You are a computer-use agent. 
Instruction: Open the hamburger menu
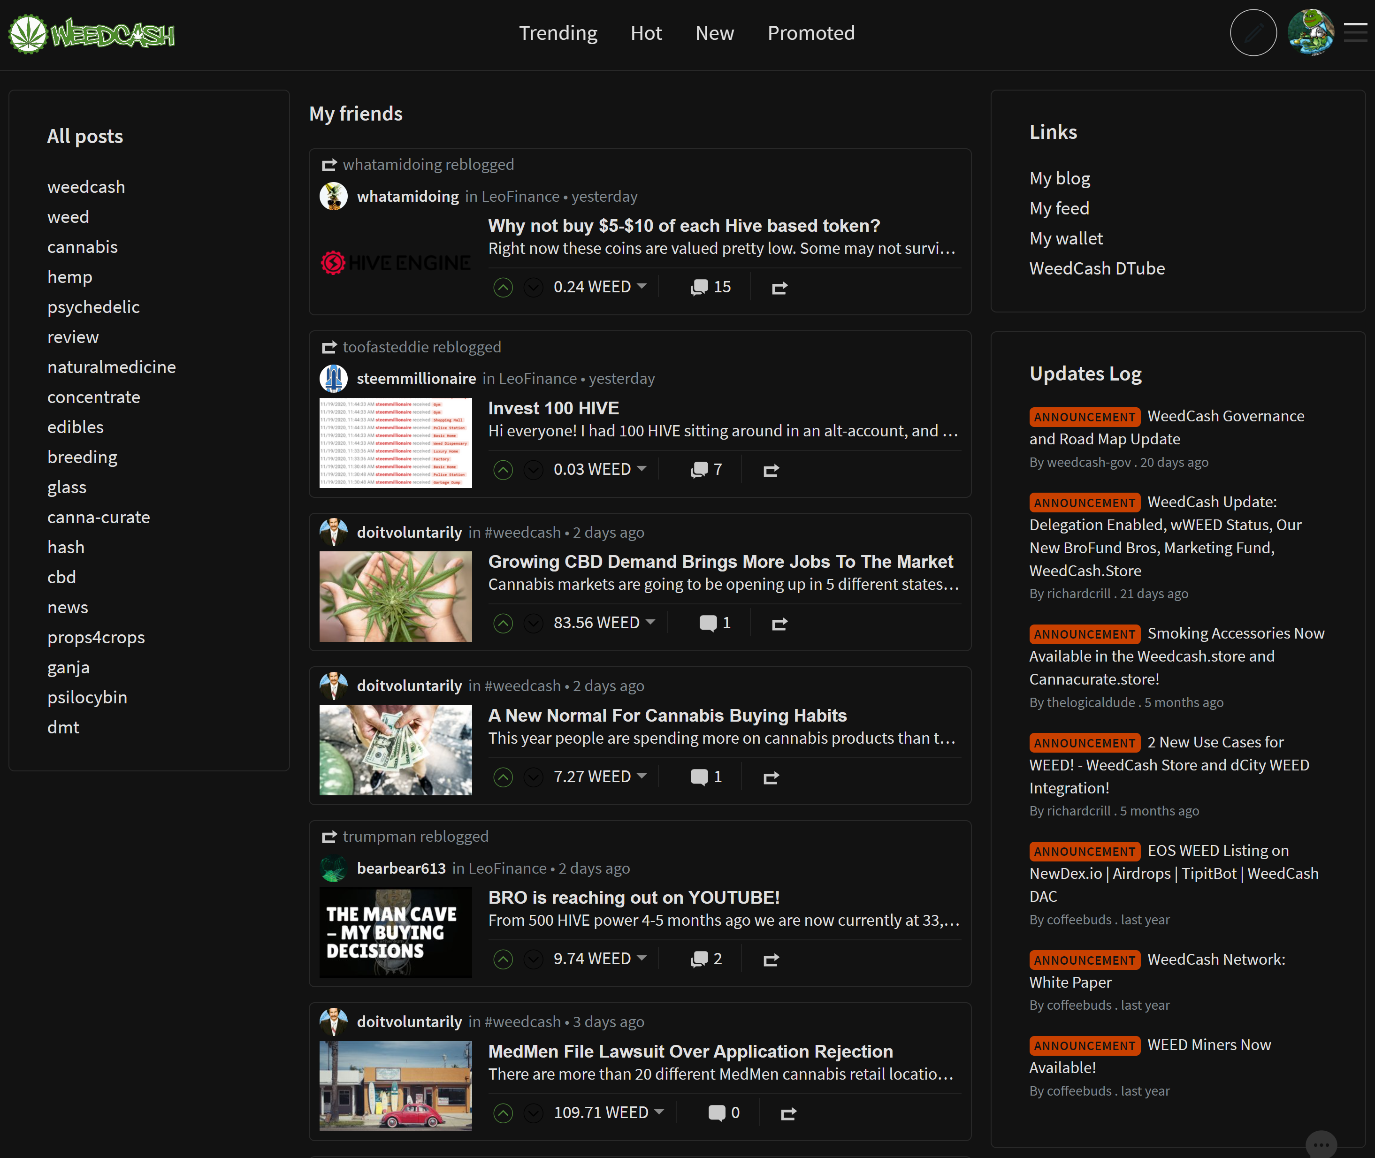point(1355,32)
